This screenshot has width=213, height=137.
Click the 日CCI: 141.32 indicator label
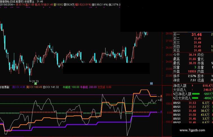tap(51, 87)
